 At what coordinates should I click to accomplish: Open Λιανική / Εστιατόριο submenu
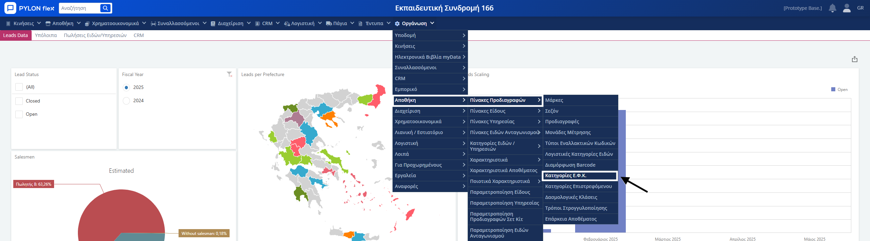pos(430,132)
